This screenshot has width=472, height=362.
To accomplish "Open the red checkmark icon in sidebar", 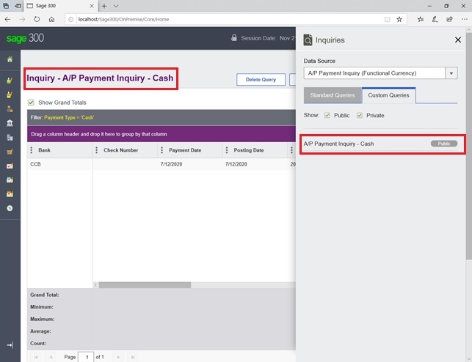I will 10,166.
